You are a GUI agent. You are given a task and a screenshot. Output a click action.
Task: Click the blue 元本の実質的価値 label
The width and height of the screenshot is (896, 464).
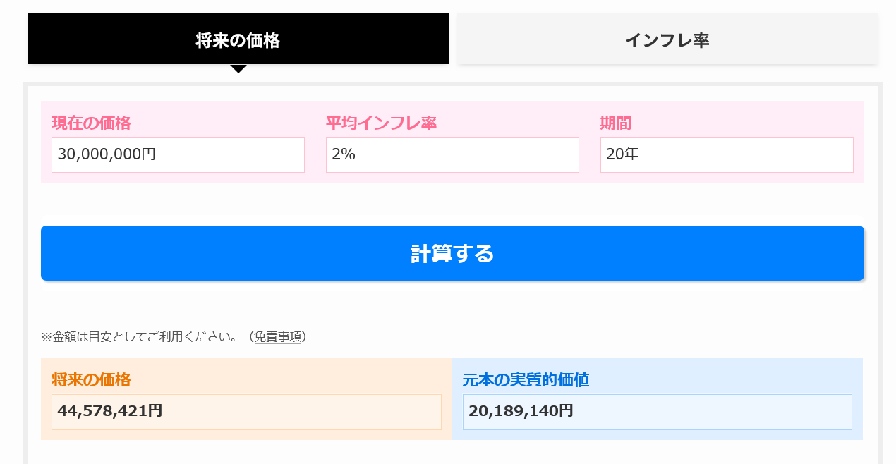(526, 380)
